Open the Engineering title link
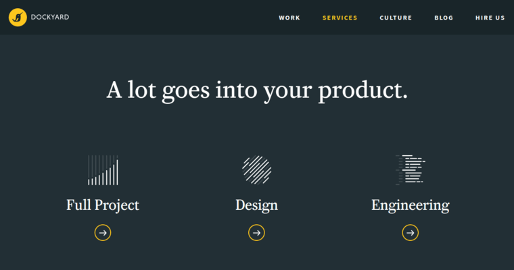Image resolution: width=514 pixels, height=270 pixels. coord(411,205)
